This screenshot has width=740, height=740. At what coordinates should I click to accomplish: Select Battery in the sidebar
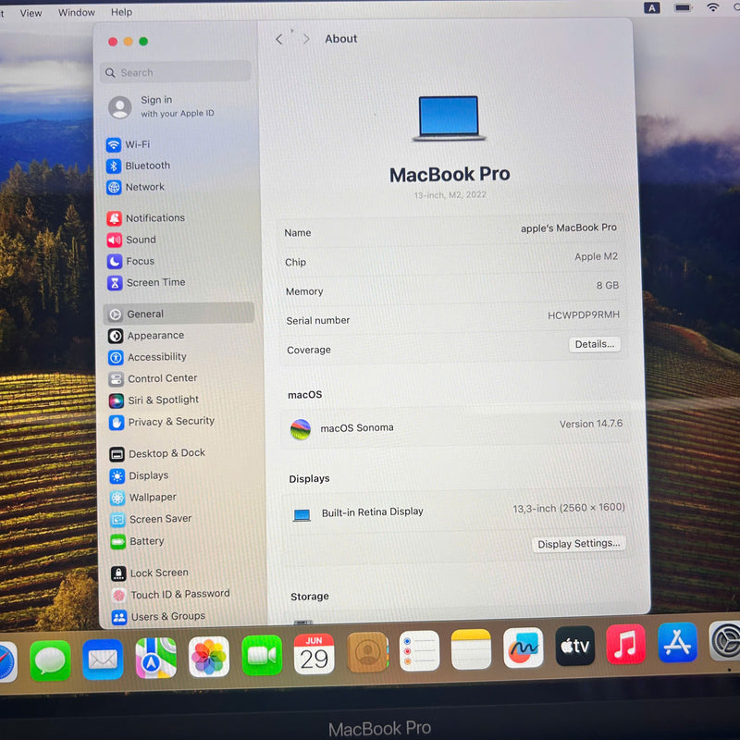tap(146, 541)
